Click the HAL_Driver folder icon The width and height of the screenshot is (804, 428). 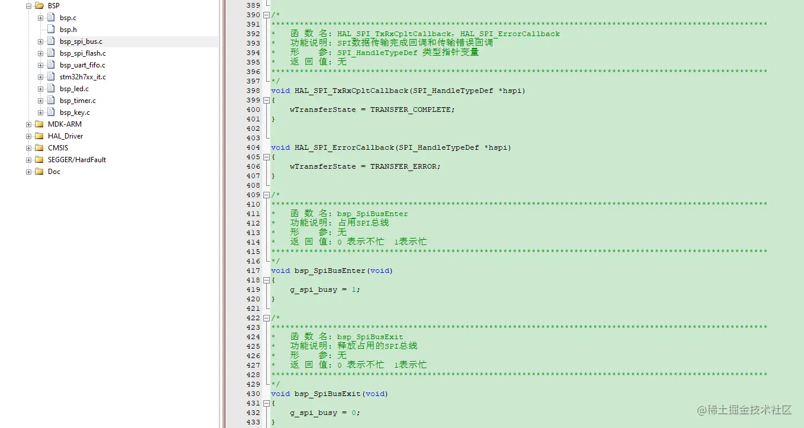[x=39, y=136]
